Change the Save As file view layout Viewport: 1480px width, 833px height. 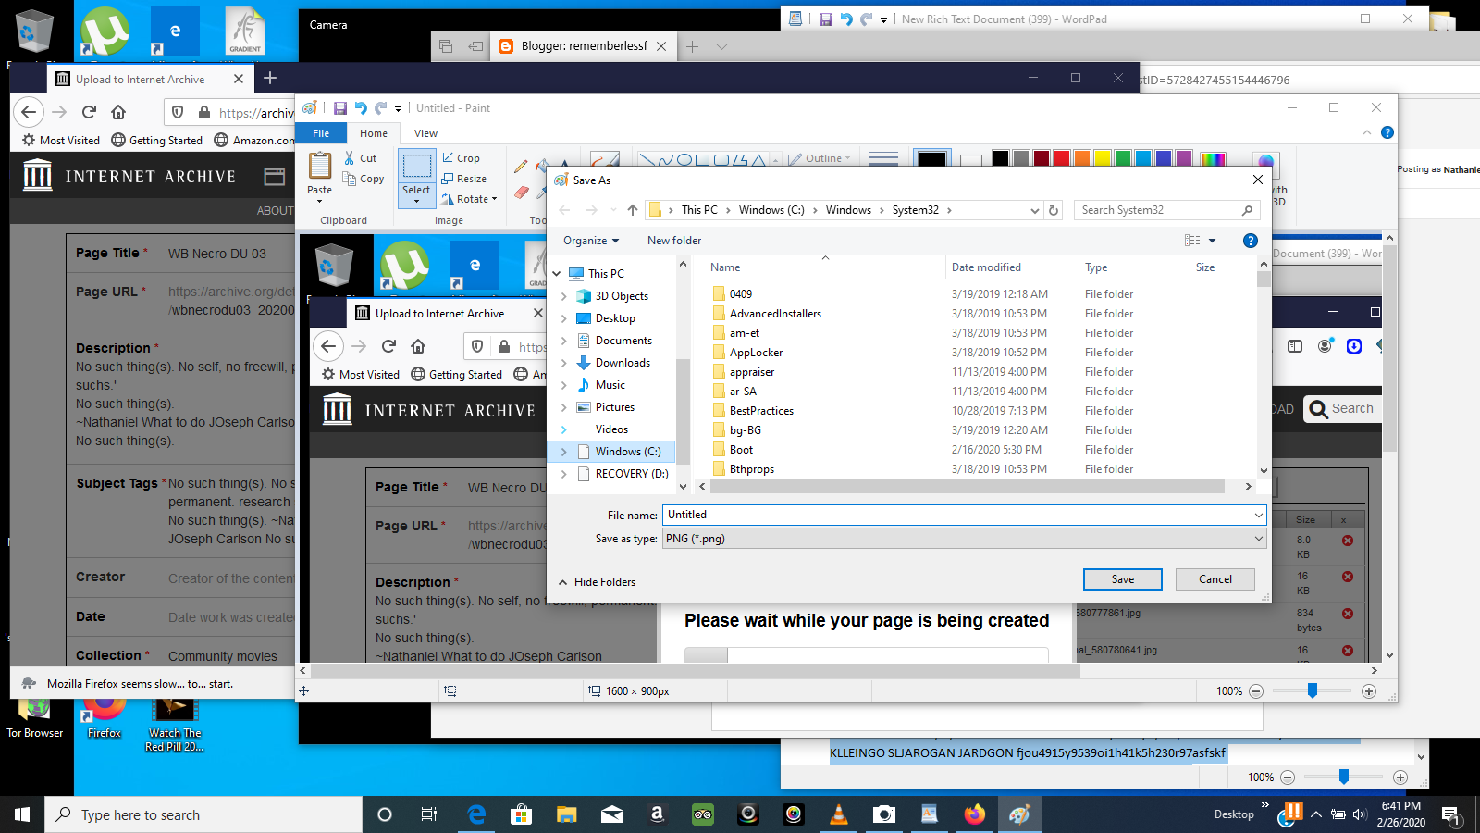point(1193,241)
